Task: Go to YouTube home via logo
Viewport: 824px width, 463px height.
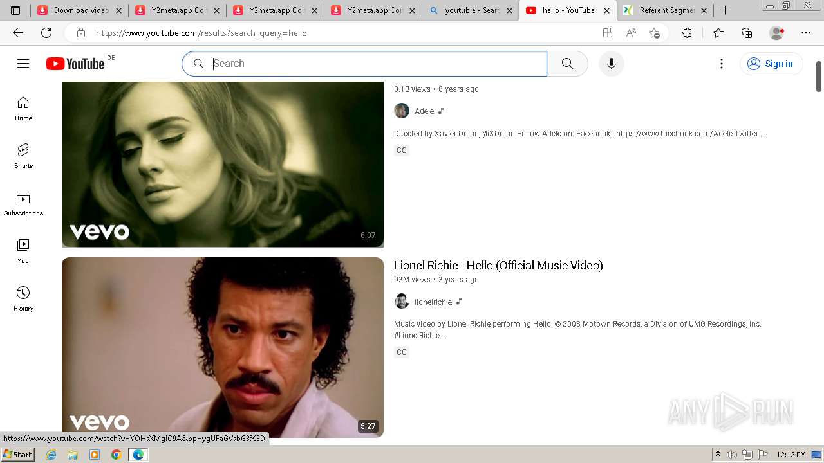Action: [75, 63]
